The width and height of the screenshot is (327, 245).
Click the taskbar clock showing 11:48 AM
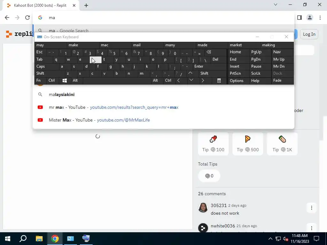click(x=300, y=239)
